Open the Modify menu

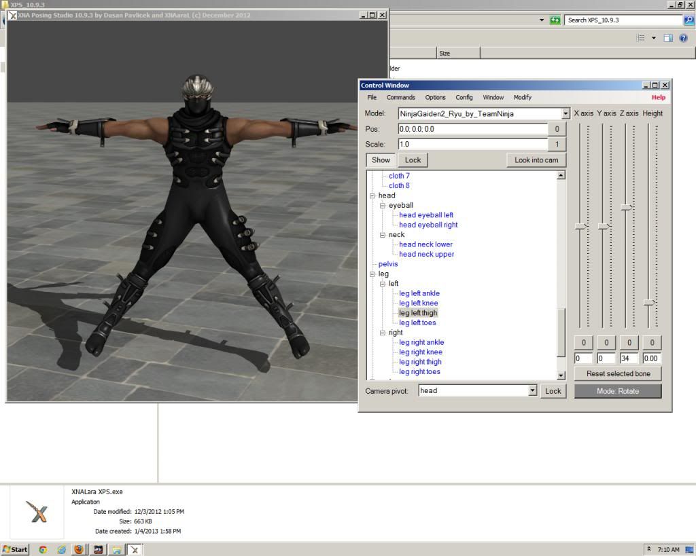(x=522, y=98)
